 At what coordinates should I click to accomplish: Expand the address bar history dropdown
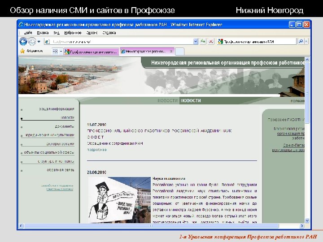pos(196,42)
